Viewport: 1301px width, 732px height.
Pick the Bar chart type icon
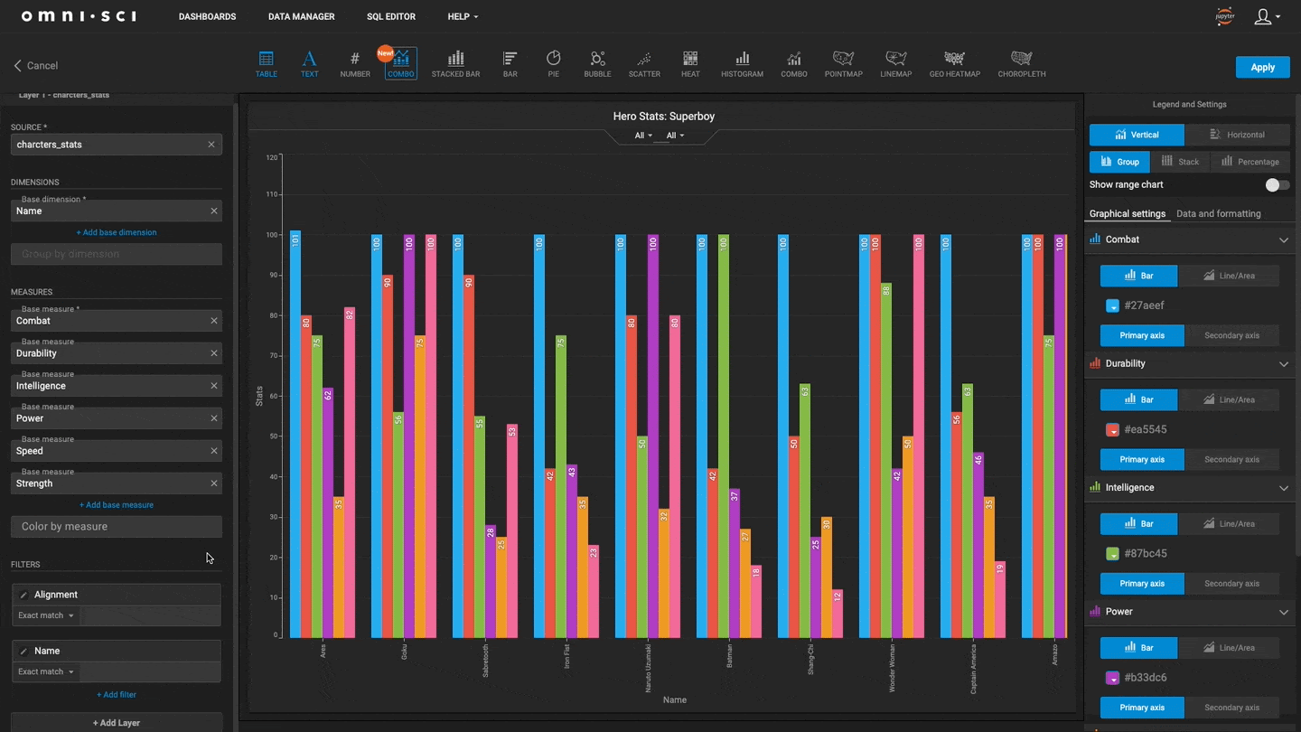(x=510, y=63)
